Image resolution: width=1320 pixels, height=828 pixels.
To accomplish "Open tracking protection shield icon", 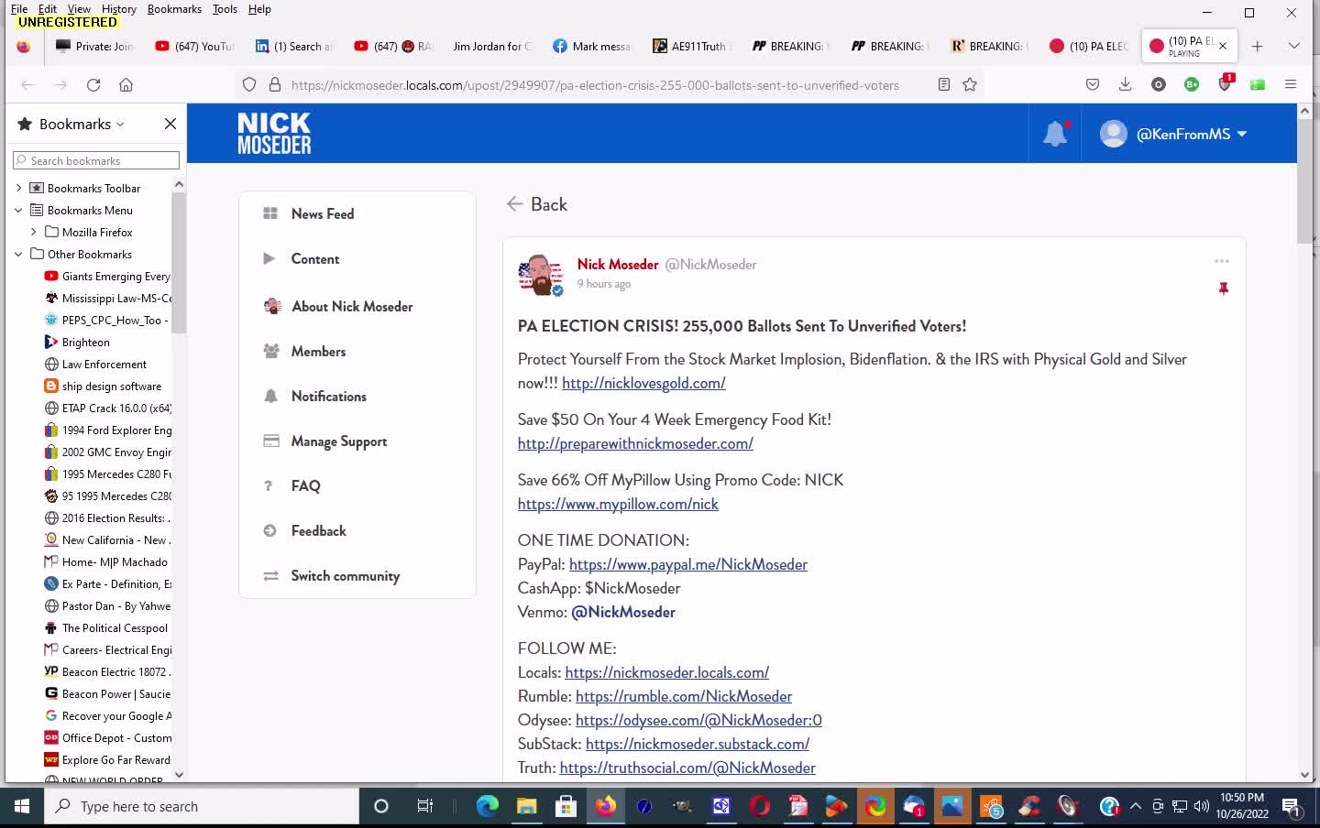I will click(x=249, y=84).
